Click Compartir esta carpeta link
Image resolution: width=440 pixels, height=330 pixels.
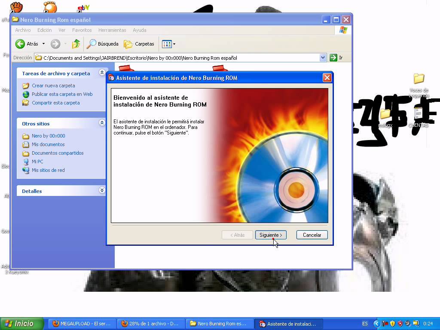click(55, 103)
